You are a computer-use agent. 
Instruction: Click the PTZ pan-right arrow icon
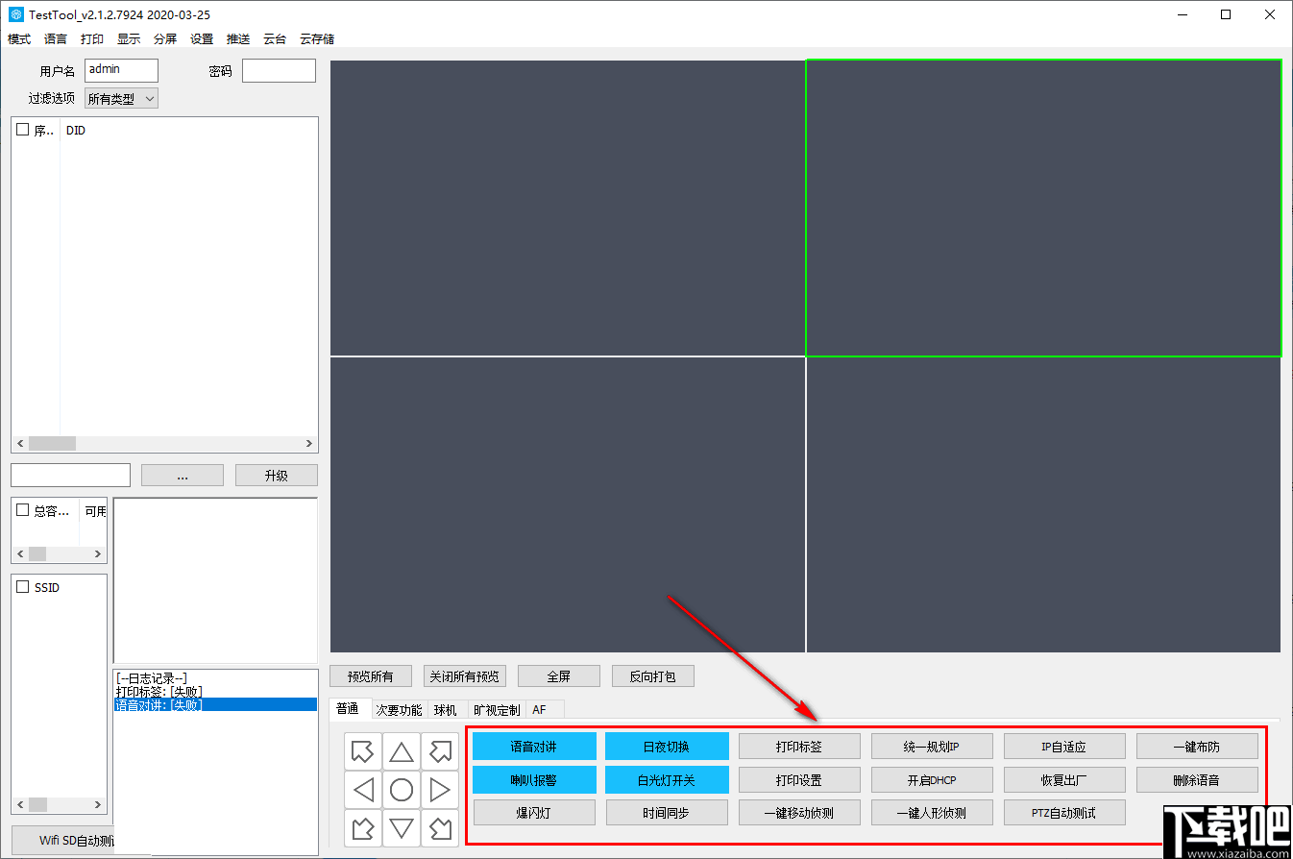pyautogui.click(x=440, y=790)
